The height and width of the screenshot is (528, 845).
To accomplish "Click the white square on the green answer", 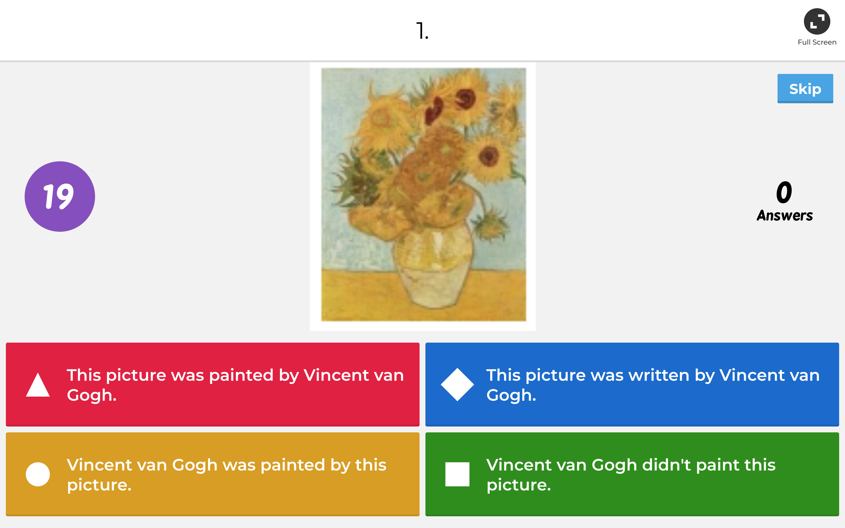I will coord(457,474).
